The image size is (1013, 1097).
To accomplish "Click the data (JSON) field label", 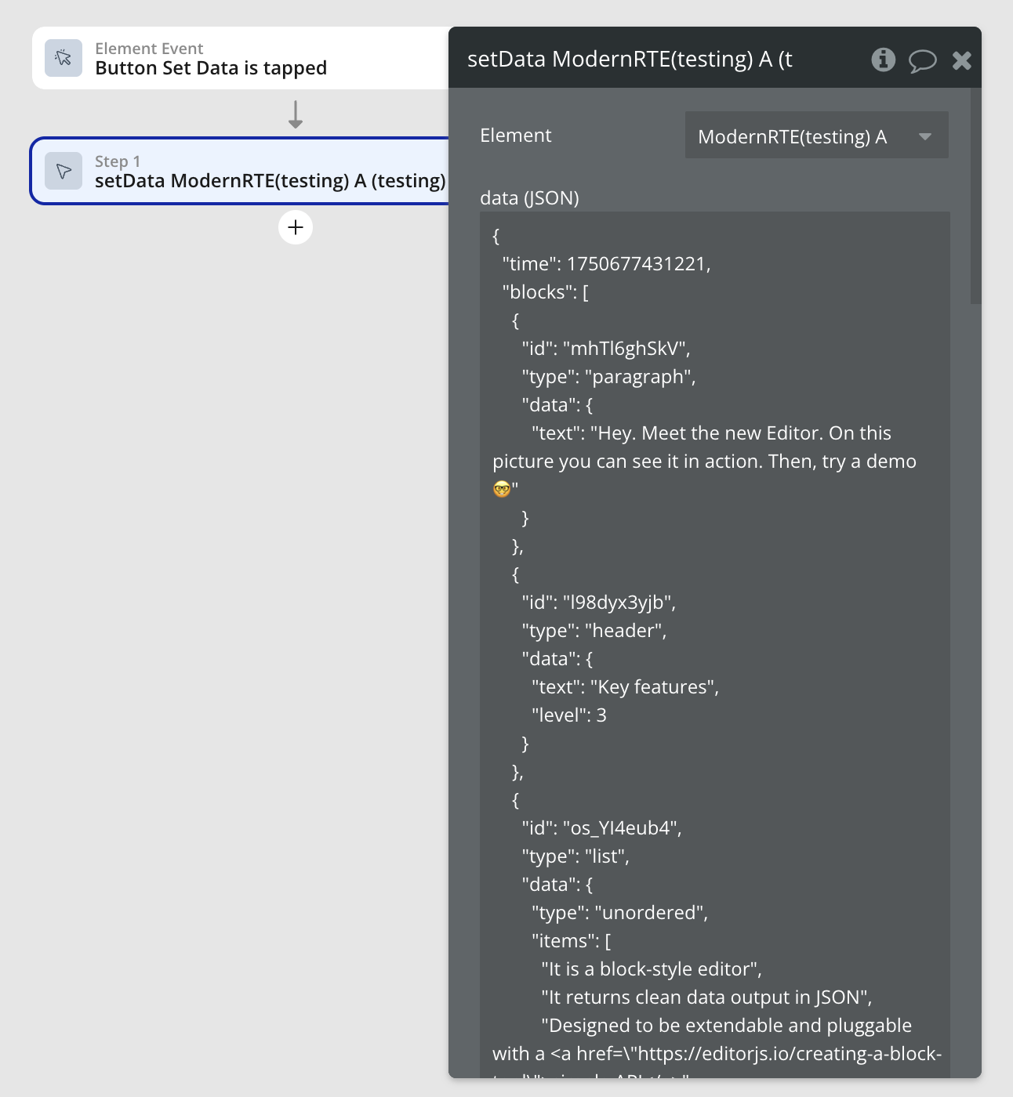I will pyautogui.click(x=529, y=198).
